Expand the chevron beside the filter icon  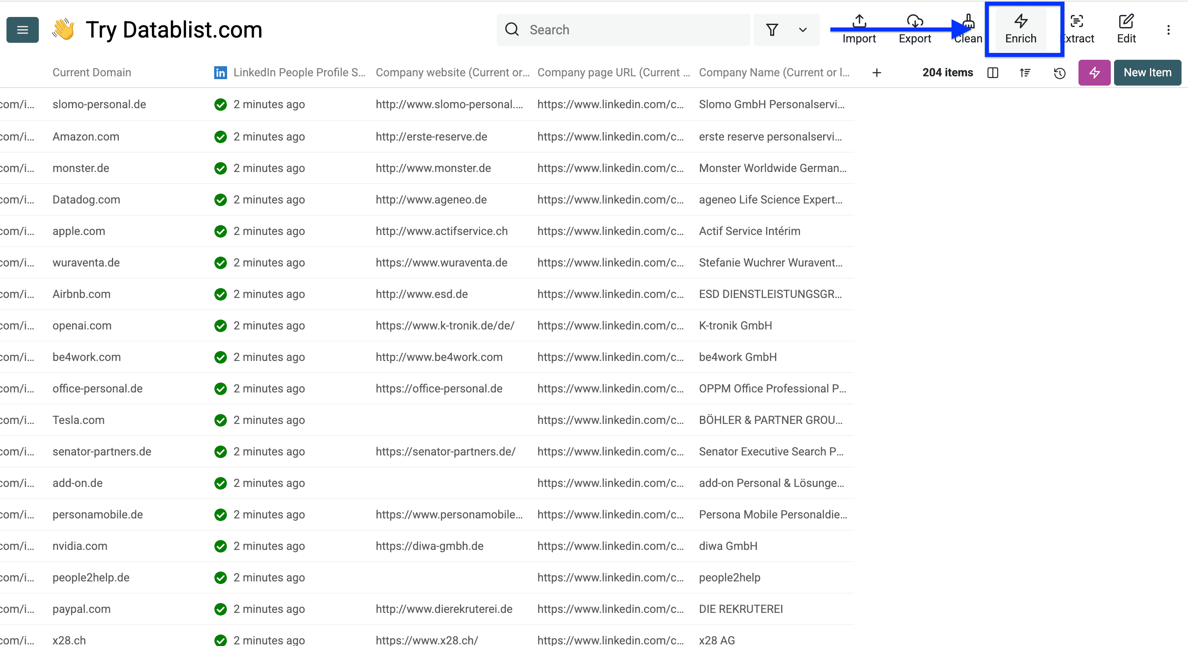tap(803, 29)
